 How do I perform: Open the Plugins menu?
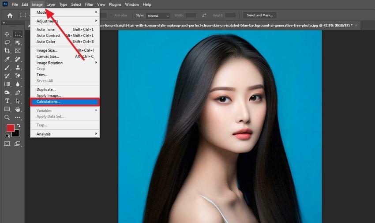point(115,4)
